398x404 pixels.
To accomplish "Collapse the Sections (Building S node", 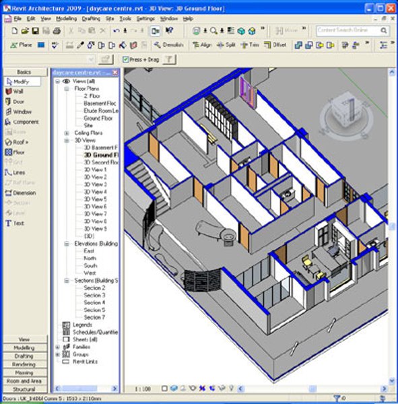I will click(67, 281).
